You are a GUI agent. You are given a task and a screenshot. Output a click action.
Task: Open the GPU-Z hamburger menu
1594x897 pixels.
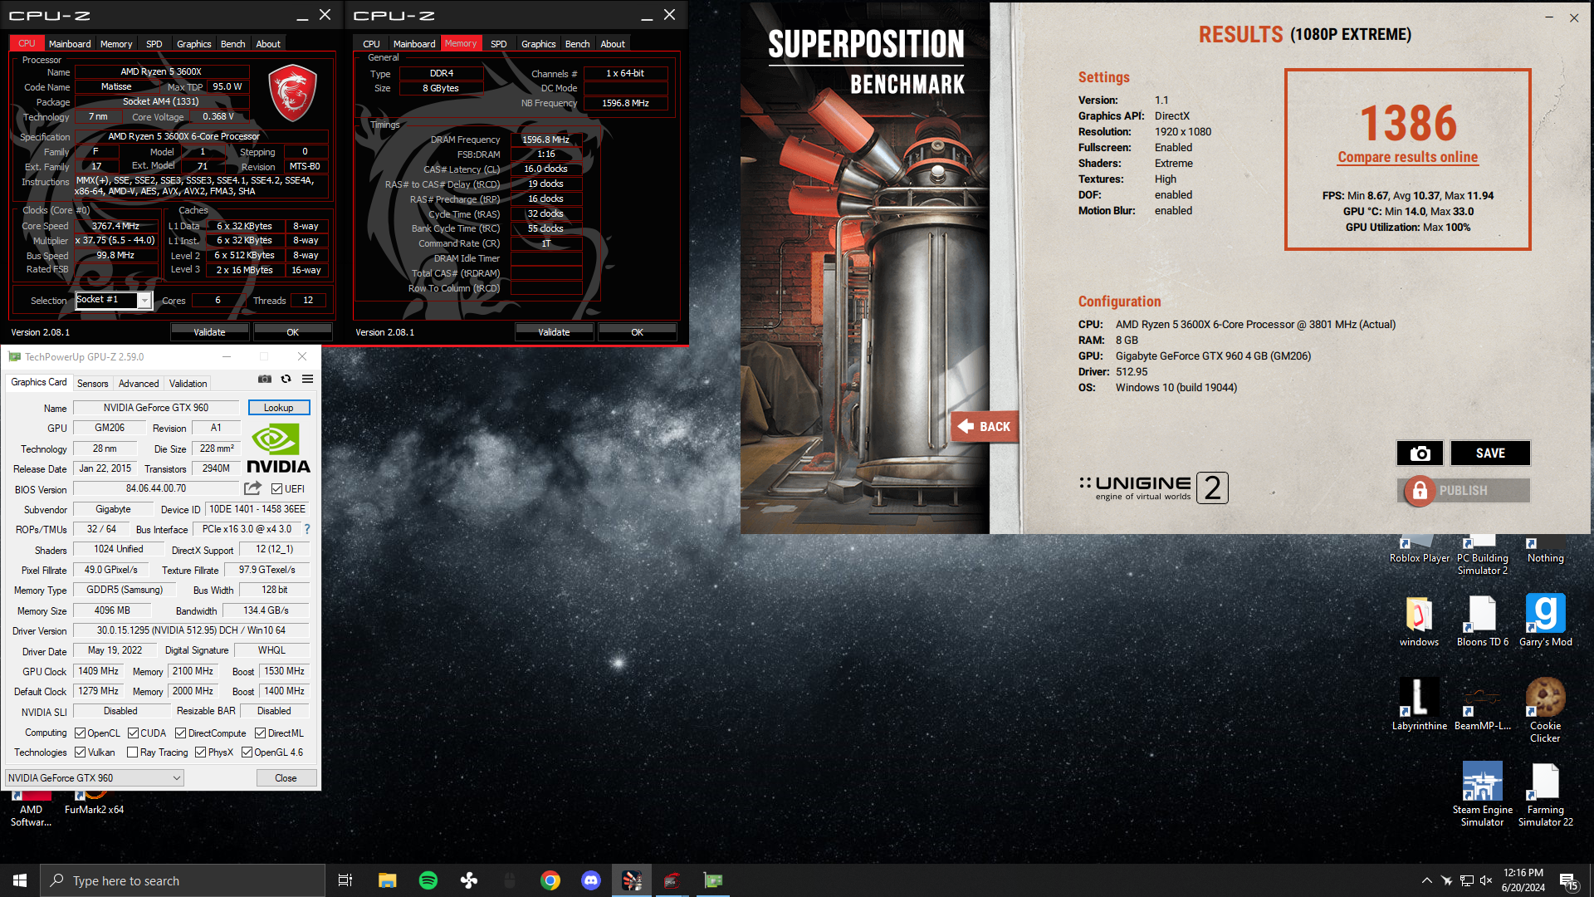point(308,379)
